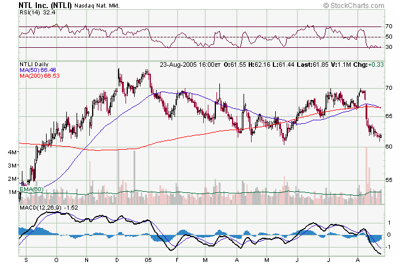Click the Nasdaq Nat. Mkt. exchange label
The width and height of the screenshot is (403, 266).
97,6
